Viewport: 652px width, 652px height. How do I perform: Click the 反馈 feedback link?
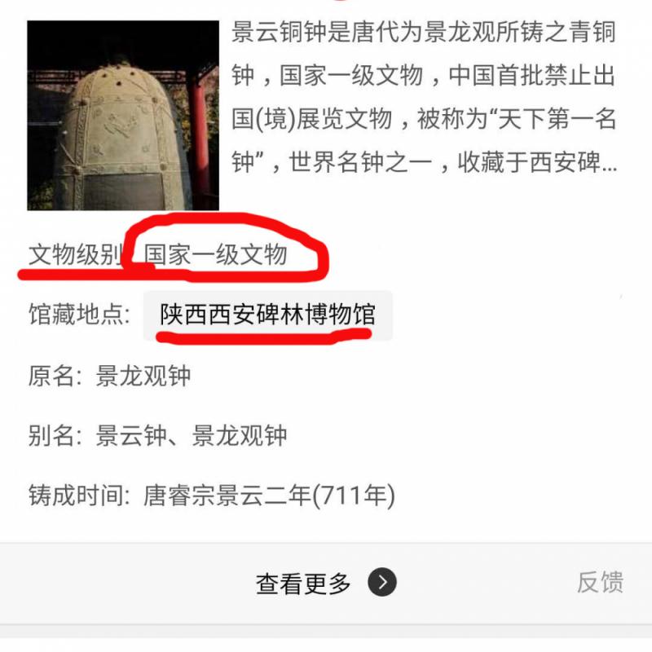click(600, 582)
